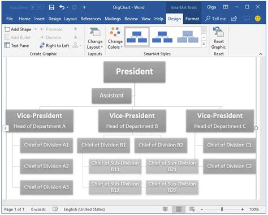Open the Change Layout dropdown
This screenshot has width=268, height=215.
tap(95, 38)
